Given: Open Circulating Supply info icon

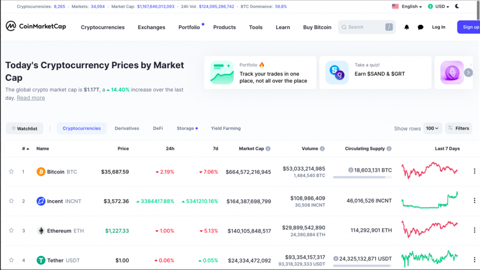Looking at the screenshot, I should tap(389, 148).
